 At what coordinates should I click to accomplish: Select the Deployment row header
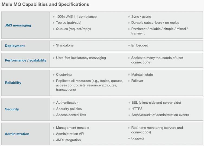15,46
